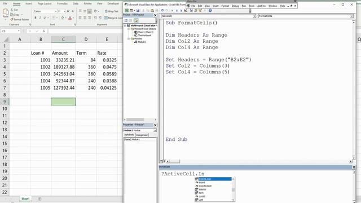Click the View Code icon in Project pane
Image resolution: width=361 pixels, height=203 pixels.
pyautogui.click(x=126, y=20)
